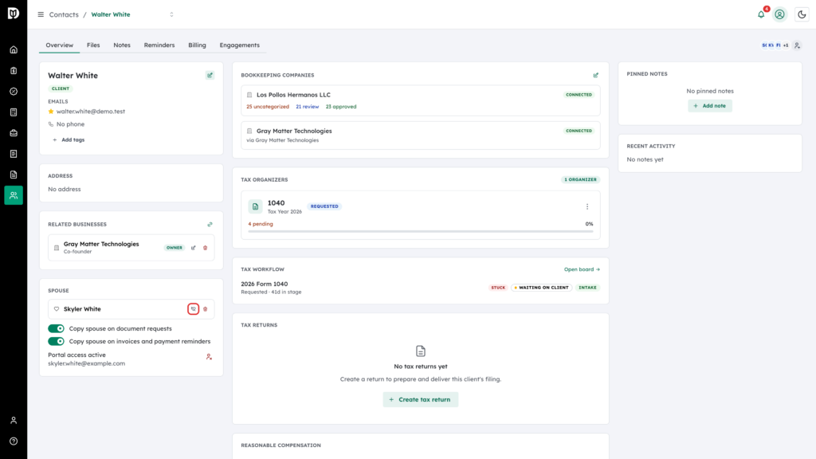Open the notifications bell

tap(761, 14)
